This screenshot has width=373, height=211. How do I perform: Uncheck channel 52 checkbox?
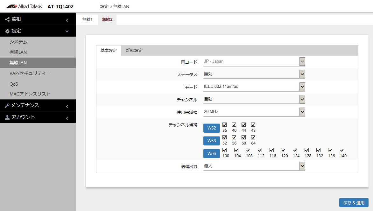tap(225, 137)
